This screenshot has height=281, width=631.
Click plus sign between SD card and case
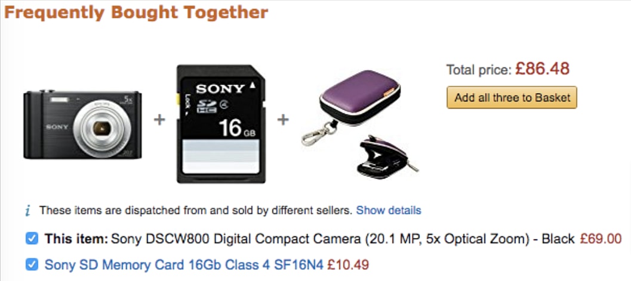[282, 120]
